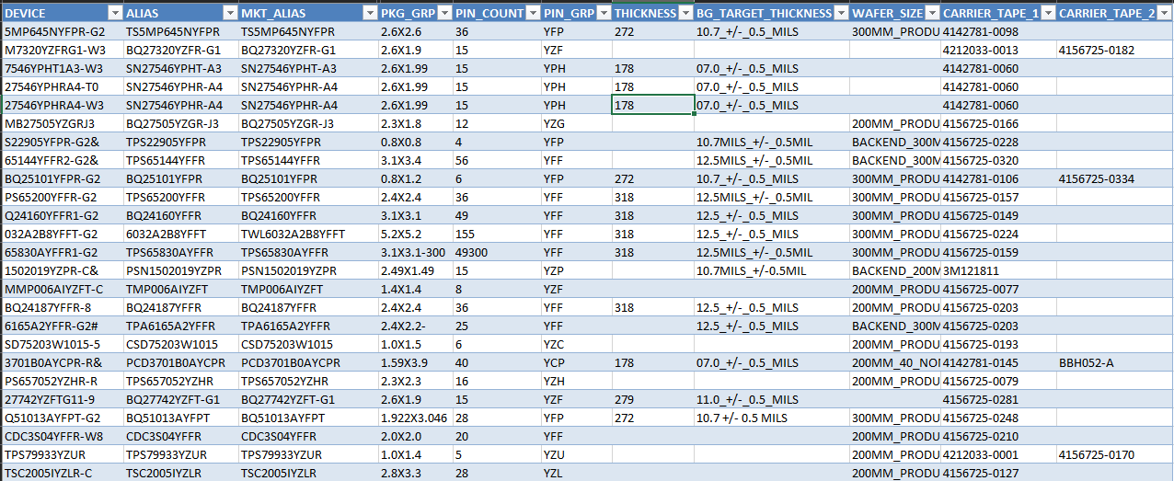Open the ALIAS column filter dropdown
This screenshot has width=1174, height=481.
click(x=229, y=13)
